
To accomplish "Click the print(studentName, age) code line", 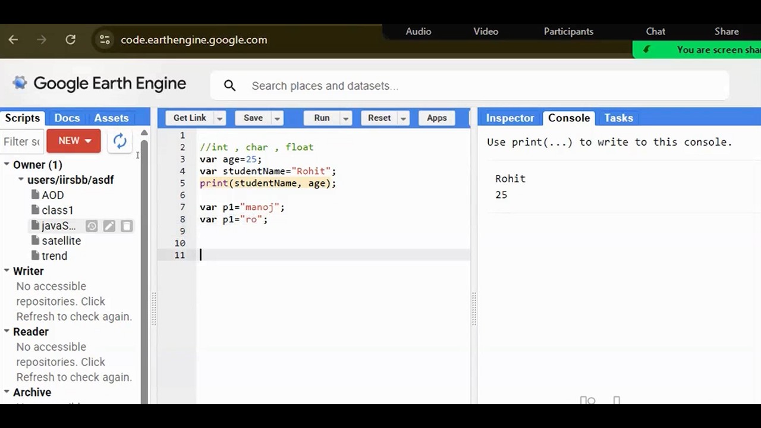I will [268, 183].
